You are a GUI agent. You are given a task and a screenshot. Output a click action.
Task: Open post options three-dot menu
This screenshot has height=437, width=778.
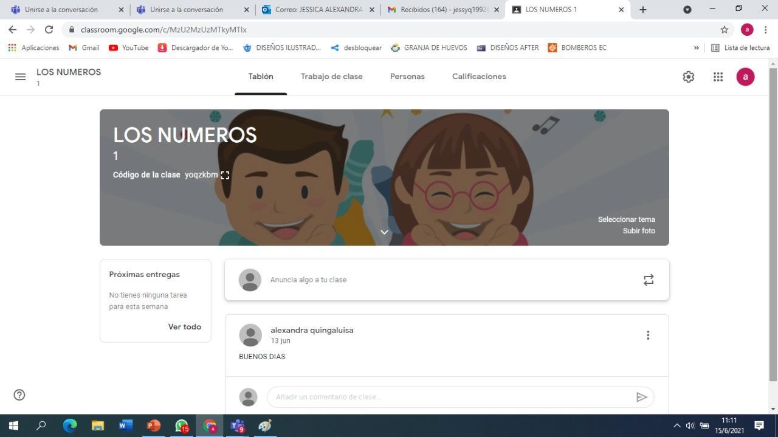point(648,335)
